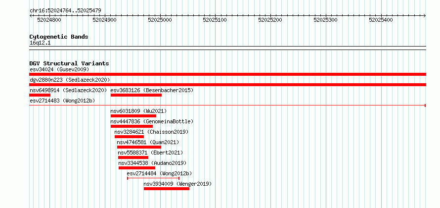Open the esv3683126 (Besenbacher2015) label
Screen dimensions: 440x208
tap(152, 90)
